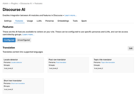137x96 pixels.
Task: Open Learn more link beside plugin description
Action: (70, 15)
